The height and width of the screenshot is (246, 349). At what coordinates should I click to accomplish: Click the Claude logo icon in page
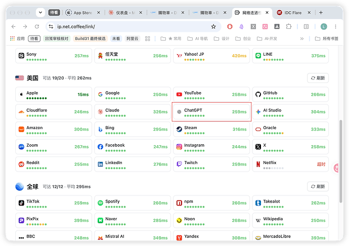100,112
